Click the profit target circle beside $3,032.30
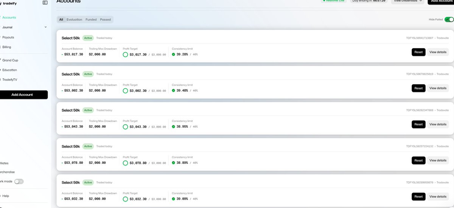Image resolution: width=454 pixels, height=208 pixels. (126, 199)
